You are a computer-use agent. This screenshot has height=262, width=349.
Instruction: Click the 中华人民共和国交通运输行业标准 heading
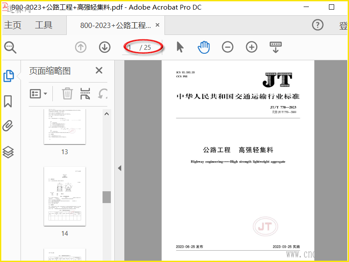tap(238, 97)
